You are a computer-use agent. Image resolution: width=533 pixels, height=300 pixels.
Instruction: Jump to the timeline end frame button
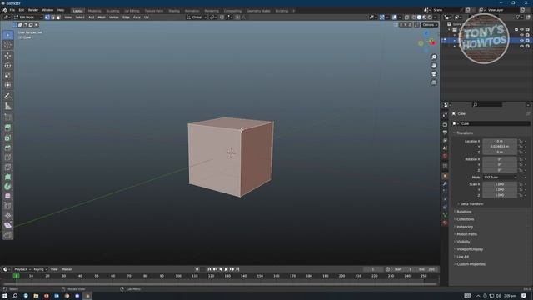click(x=237, y=269)
